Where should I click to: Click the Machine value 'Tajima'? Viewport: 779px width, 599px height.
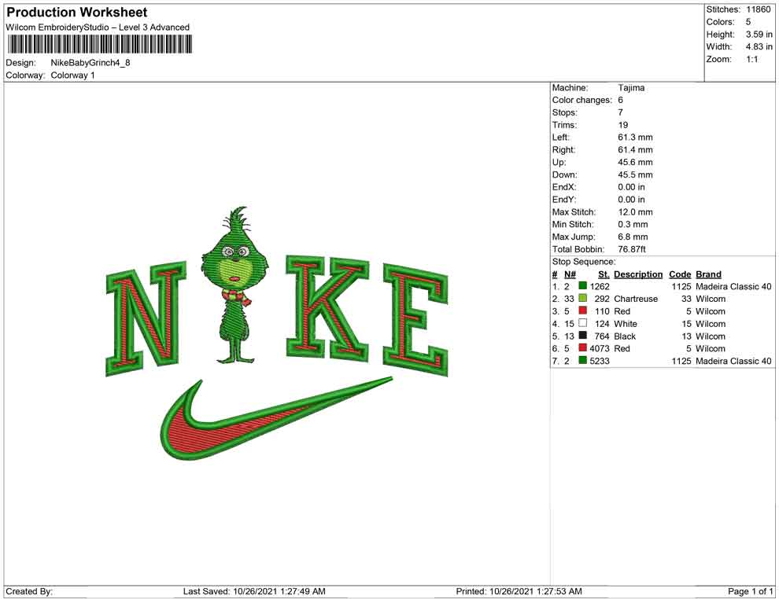click(x=631, y=88)
